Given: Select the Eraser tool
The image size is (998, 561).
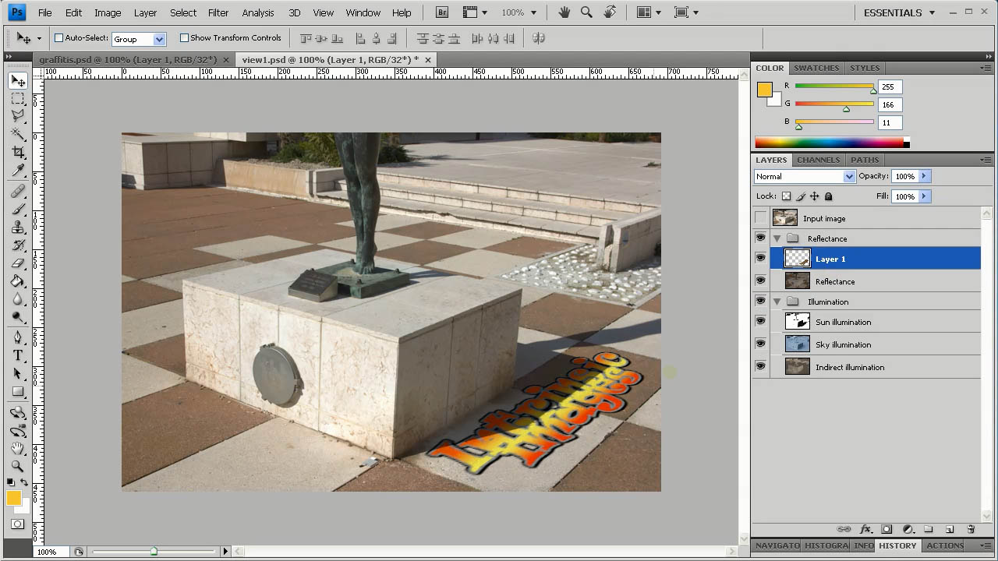Looking at the screenshot, I should tap(18, 263).
